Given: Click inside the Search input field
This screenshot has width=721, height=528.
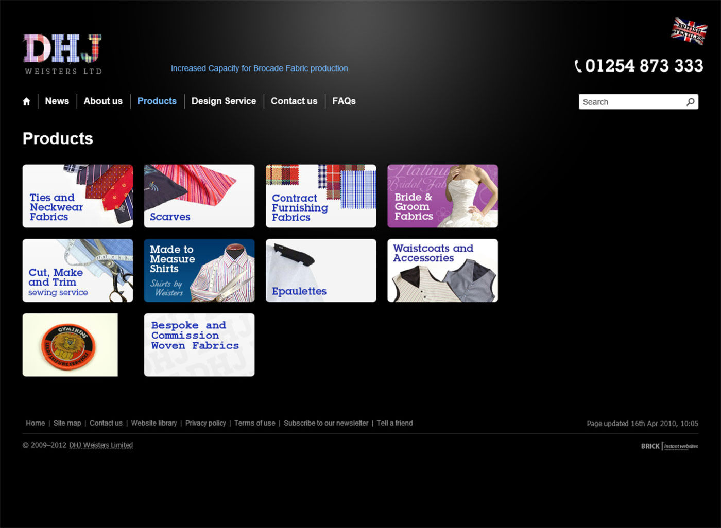Looking at the screenshot, I should (628, 101).
